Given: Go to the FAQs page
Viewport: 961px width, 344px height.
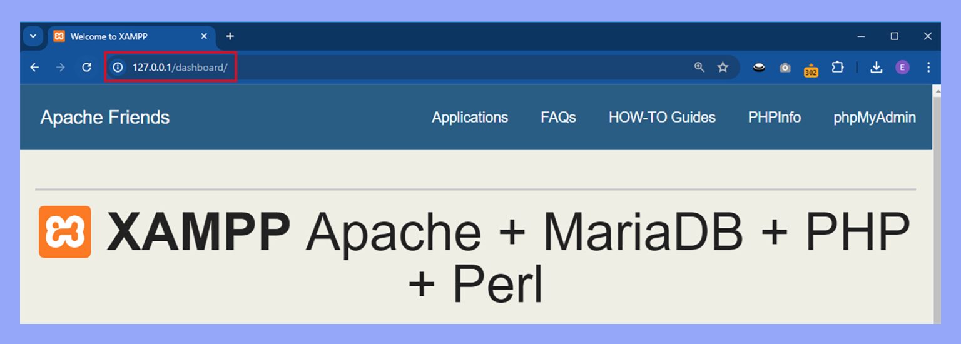Looking at the screenshot, I should click(x=558, y=118).
